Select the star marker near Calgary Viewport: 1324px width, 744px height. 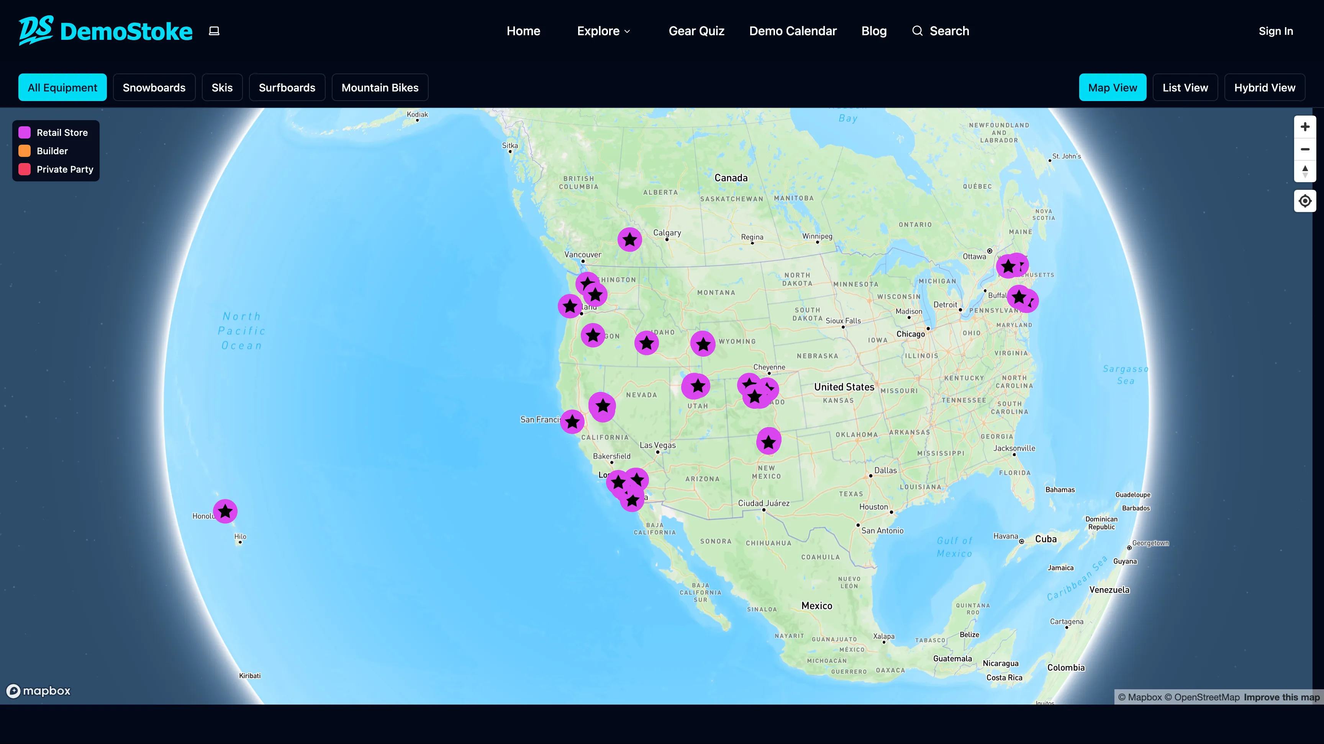pyautogui.click(x=629, y=239)
